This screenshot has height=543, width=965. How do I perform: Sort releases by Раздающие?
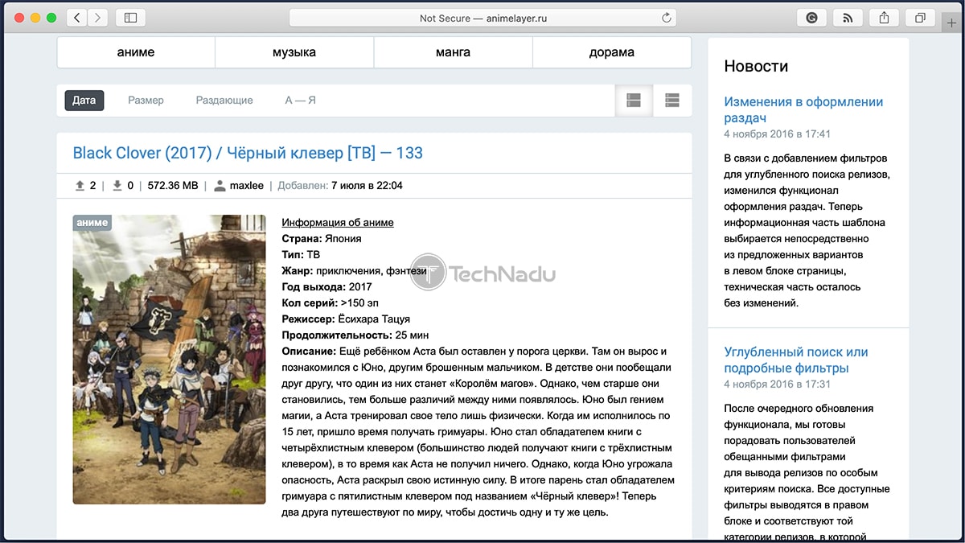click(224, 101)
